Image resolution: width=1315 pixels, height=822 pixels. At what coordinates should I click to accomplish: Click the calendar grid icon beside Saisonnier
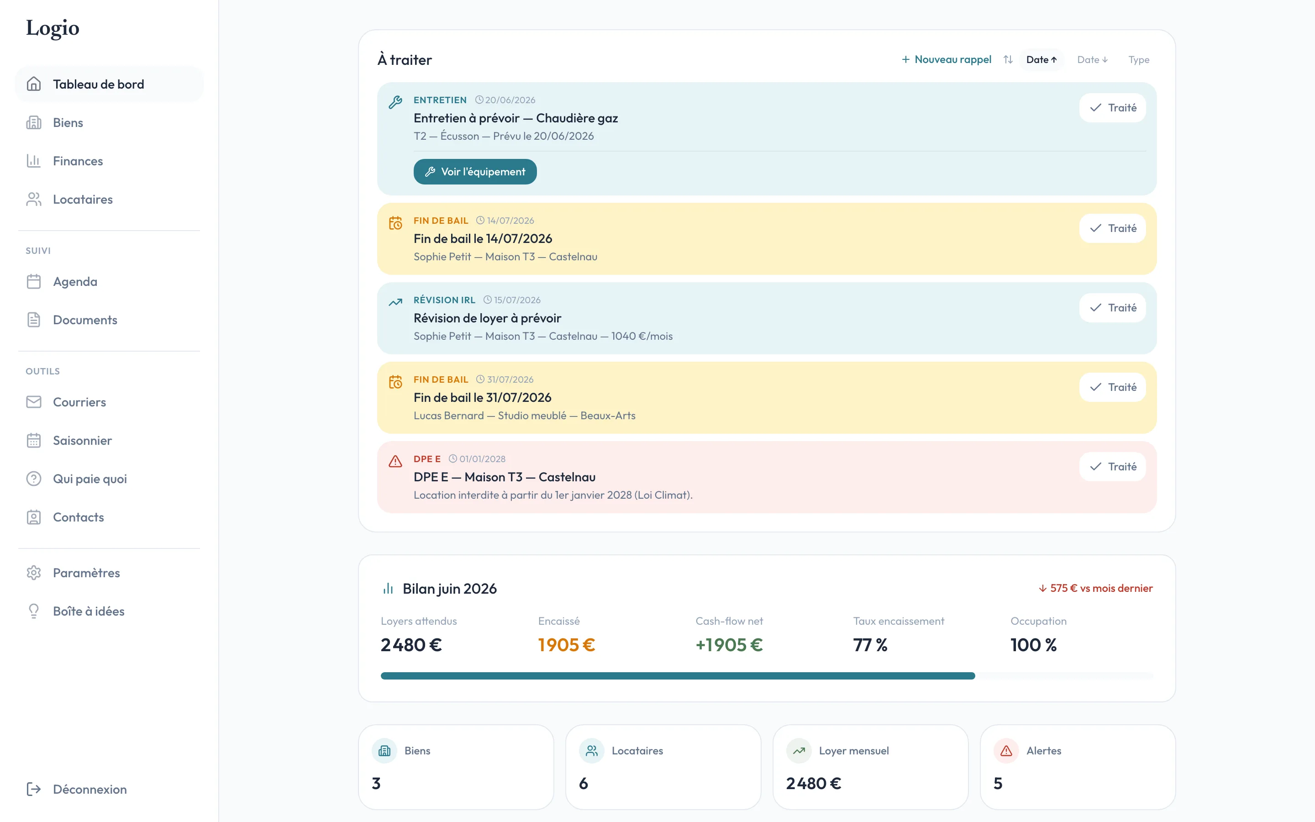[34, 440]
